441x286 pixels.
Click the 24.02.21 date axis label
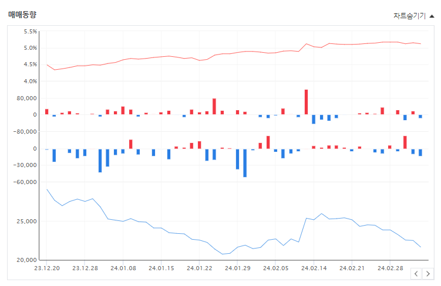352,268
